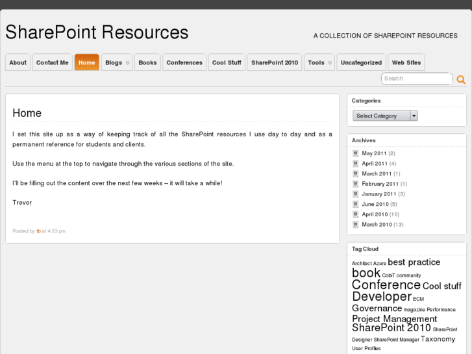
Task: Click the Developer tag
Action: pyautogui.click(x=382, y=296)
